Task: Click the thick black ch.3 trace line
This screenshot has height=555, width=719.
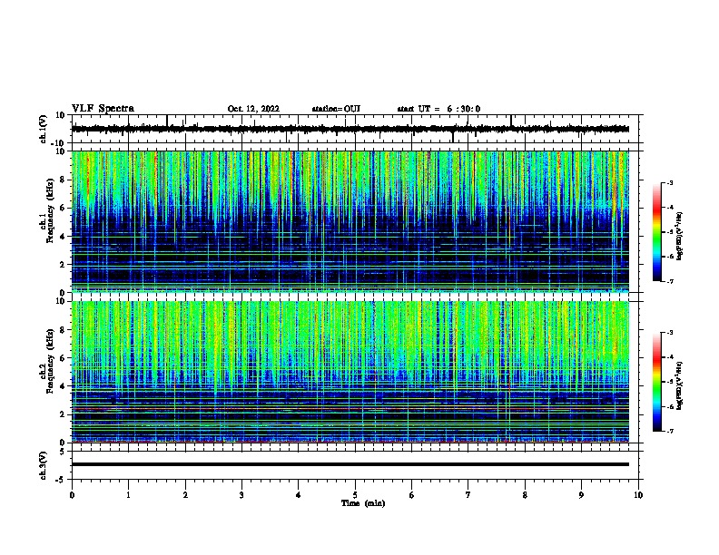Action: (x=350, y=464)
